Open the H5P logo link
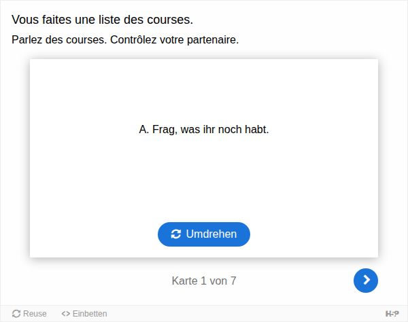Image resolution: width=408 pixels, height=322 pixels. click(x=392, y=314)
